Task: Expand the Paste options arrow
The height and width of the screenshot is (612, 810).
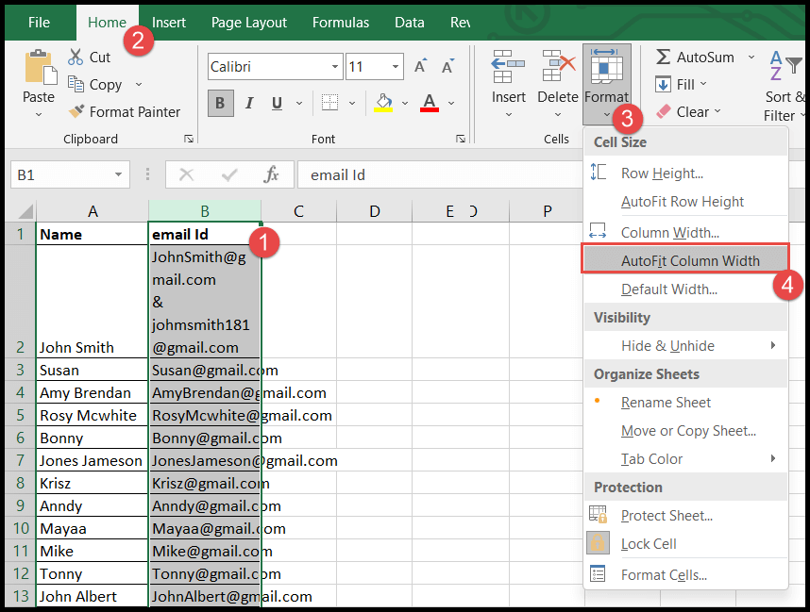Action: pyautogui.click(x=39, y=114)
